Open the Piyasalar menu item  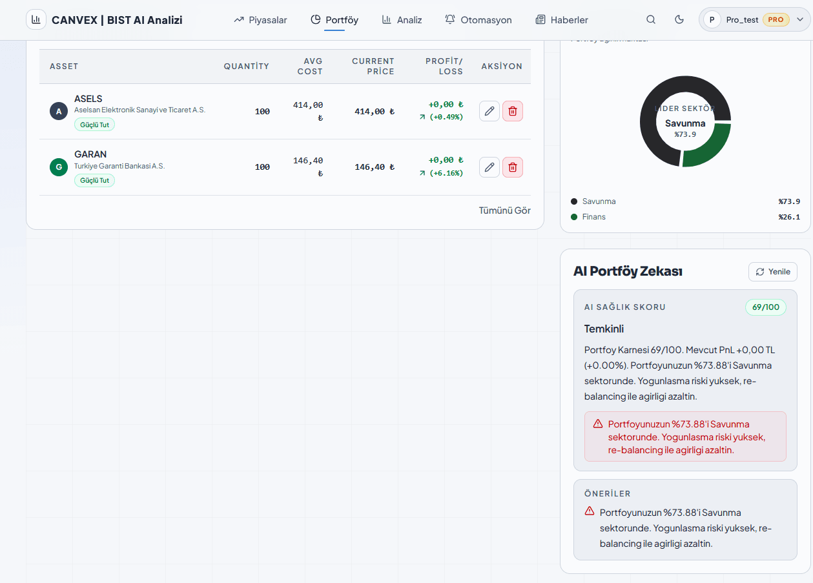pos(260,20)
